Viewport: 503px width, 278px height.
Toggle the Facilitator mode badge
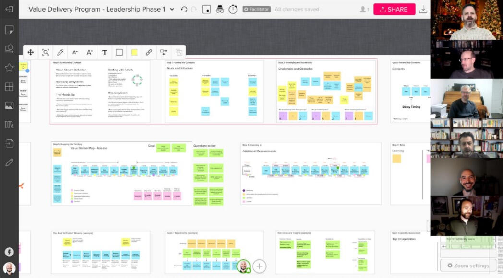click(x=256, y=9)
